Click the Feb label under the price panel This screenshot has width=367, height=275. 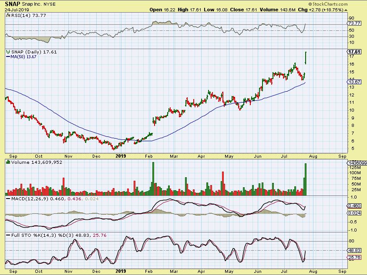coord(148,156)
